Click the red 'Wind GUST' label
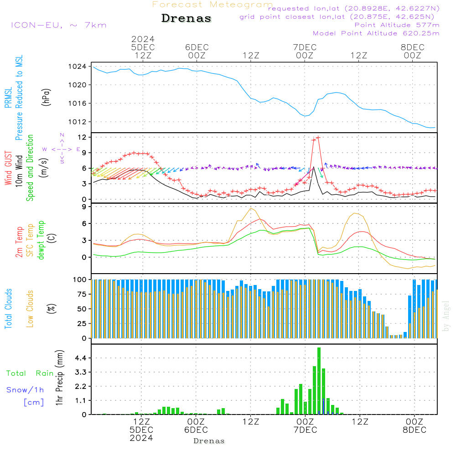This screenshot has width=456, height=456. [8, 168]
